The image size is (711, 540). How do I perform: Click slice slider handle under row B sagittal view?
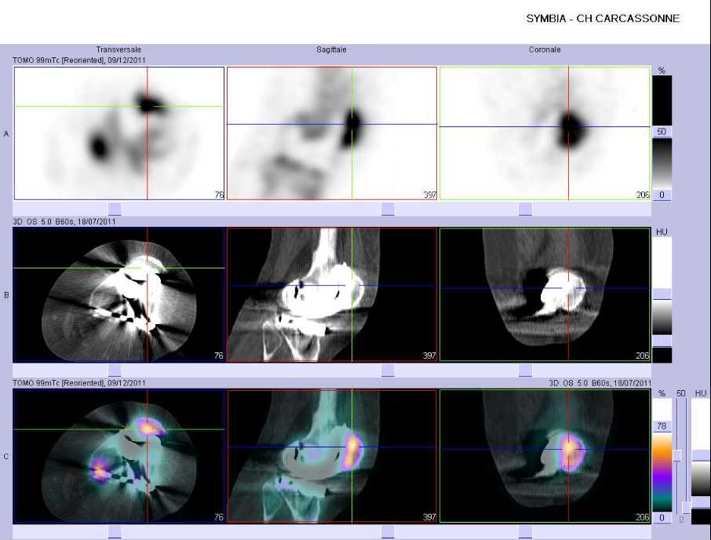[388, 370]
